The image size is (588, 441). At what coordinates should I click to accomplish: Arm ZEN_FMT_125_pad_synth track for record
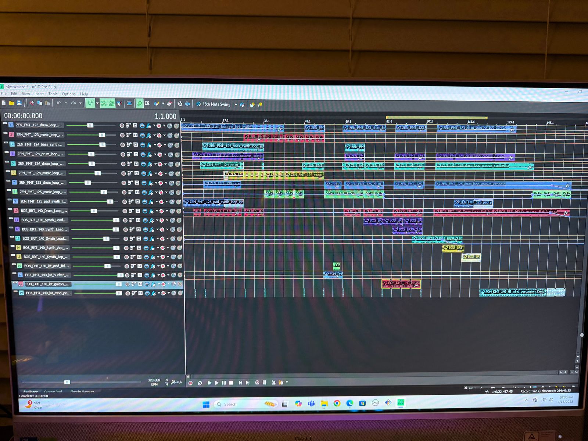pos(125,202)
